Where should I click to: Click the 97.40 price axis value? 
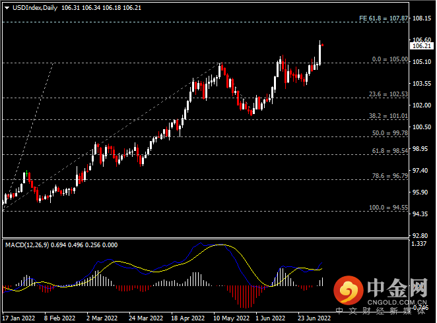tap(420, 171)
